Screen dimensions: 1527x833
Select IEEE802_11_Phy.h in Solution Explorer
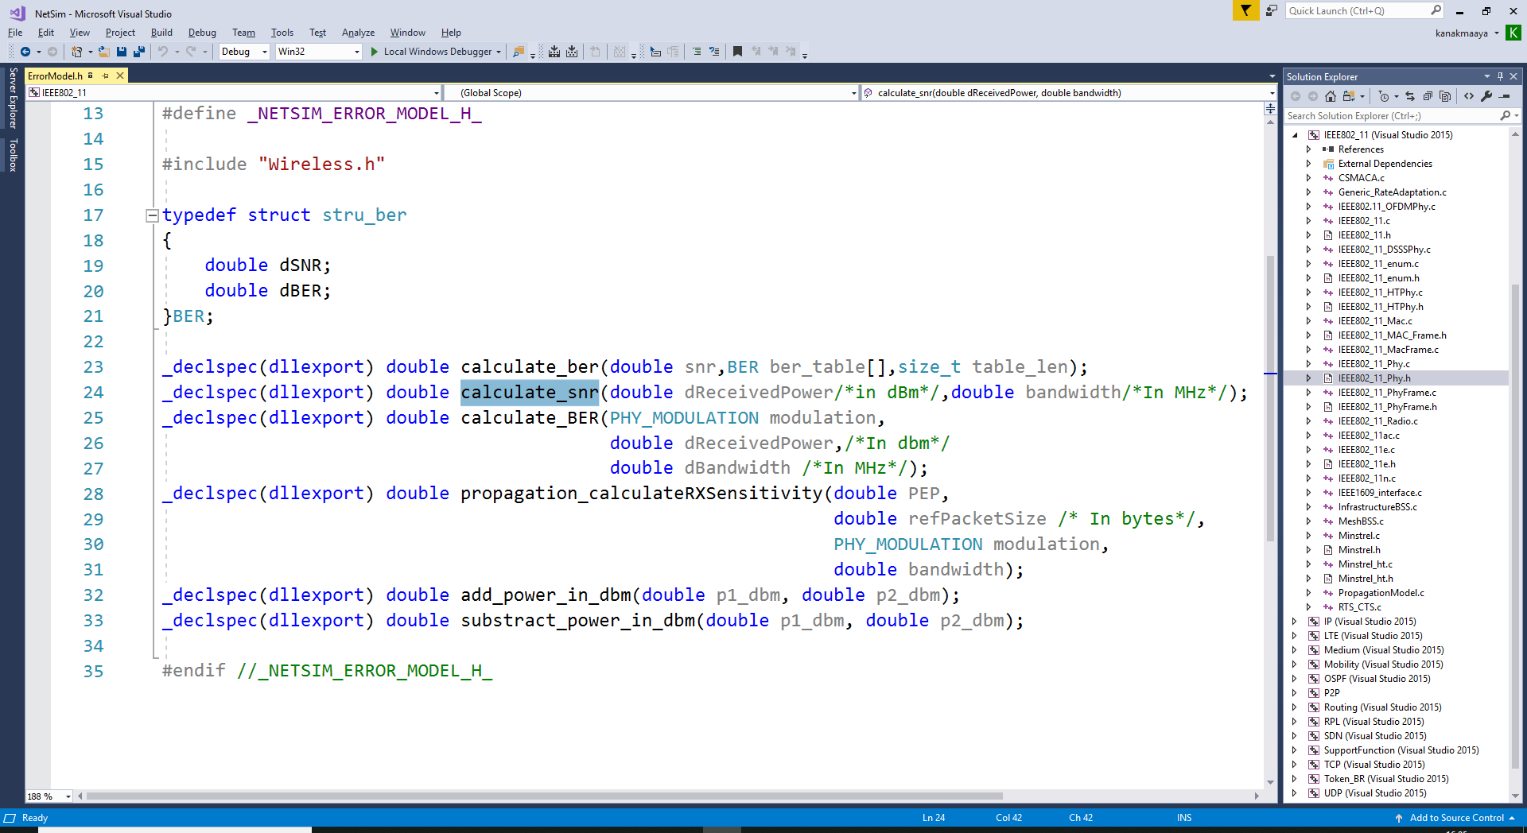[x=1374, y=378]
